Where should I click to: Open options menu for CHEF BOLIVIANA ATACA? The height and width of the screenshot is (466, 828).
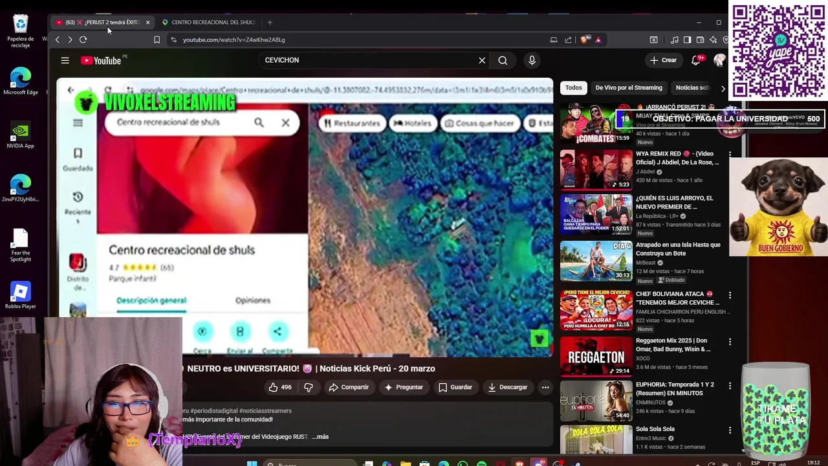730,295
